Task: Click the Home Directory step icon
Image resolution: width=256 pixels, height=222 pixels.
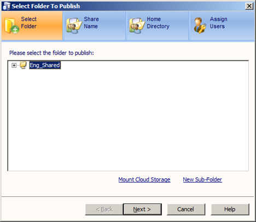Action: pos(137,26)
